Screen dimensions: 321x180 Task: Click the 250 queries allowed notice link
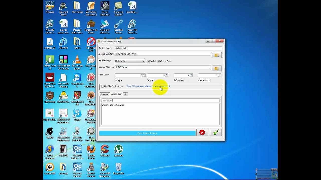pos(148,86)
